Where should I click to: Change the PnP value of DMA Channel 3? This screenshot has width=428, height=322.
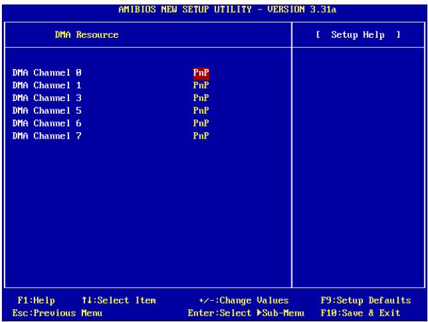tap(201, 98)
